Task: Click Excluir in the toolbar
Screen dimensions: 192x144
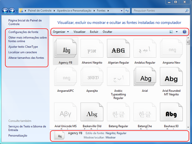Action: click(x=94, y=32)
